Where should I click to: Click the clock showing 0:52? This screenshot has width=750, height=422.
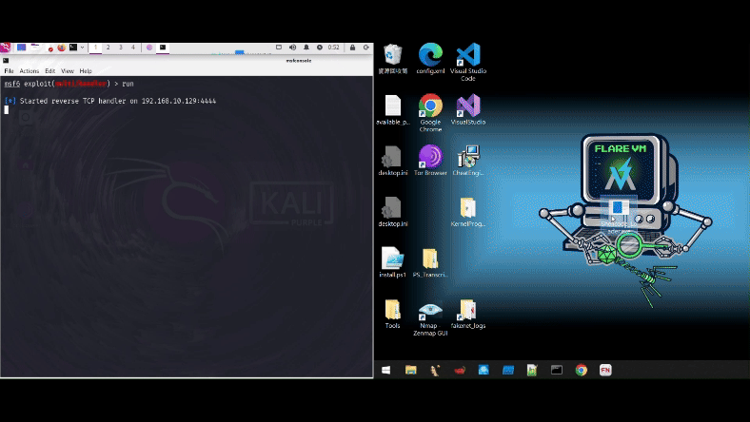coord(333,48)
